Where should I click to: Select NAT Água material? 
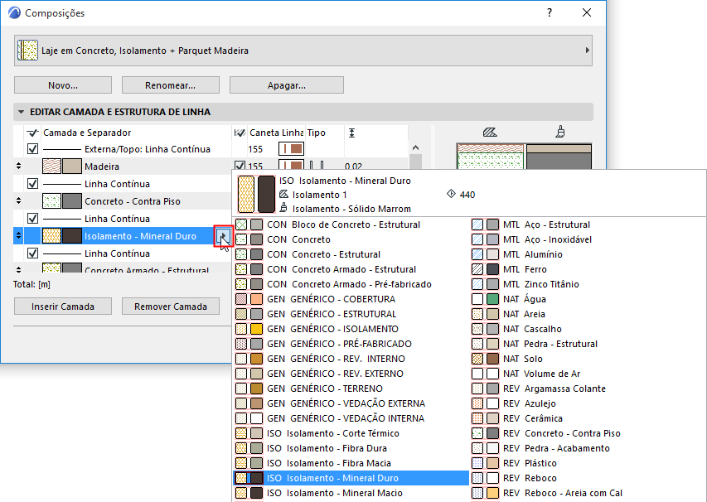(x=588, y=299)
